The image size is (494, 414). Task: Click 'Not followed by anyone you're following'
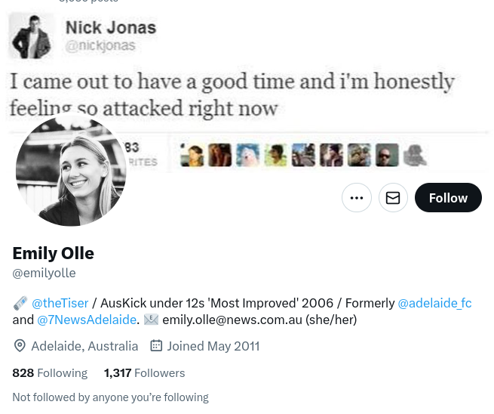coord(110,397)
